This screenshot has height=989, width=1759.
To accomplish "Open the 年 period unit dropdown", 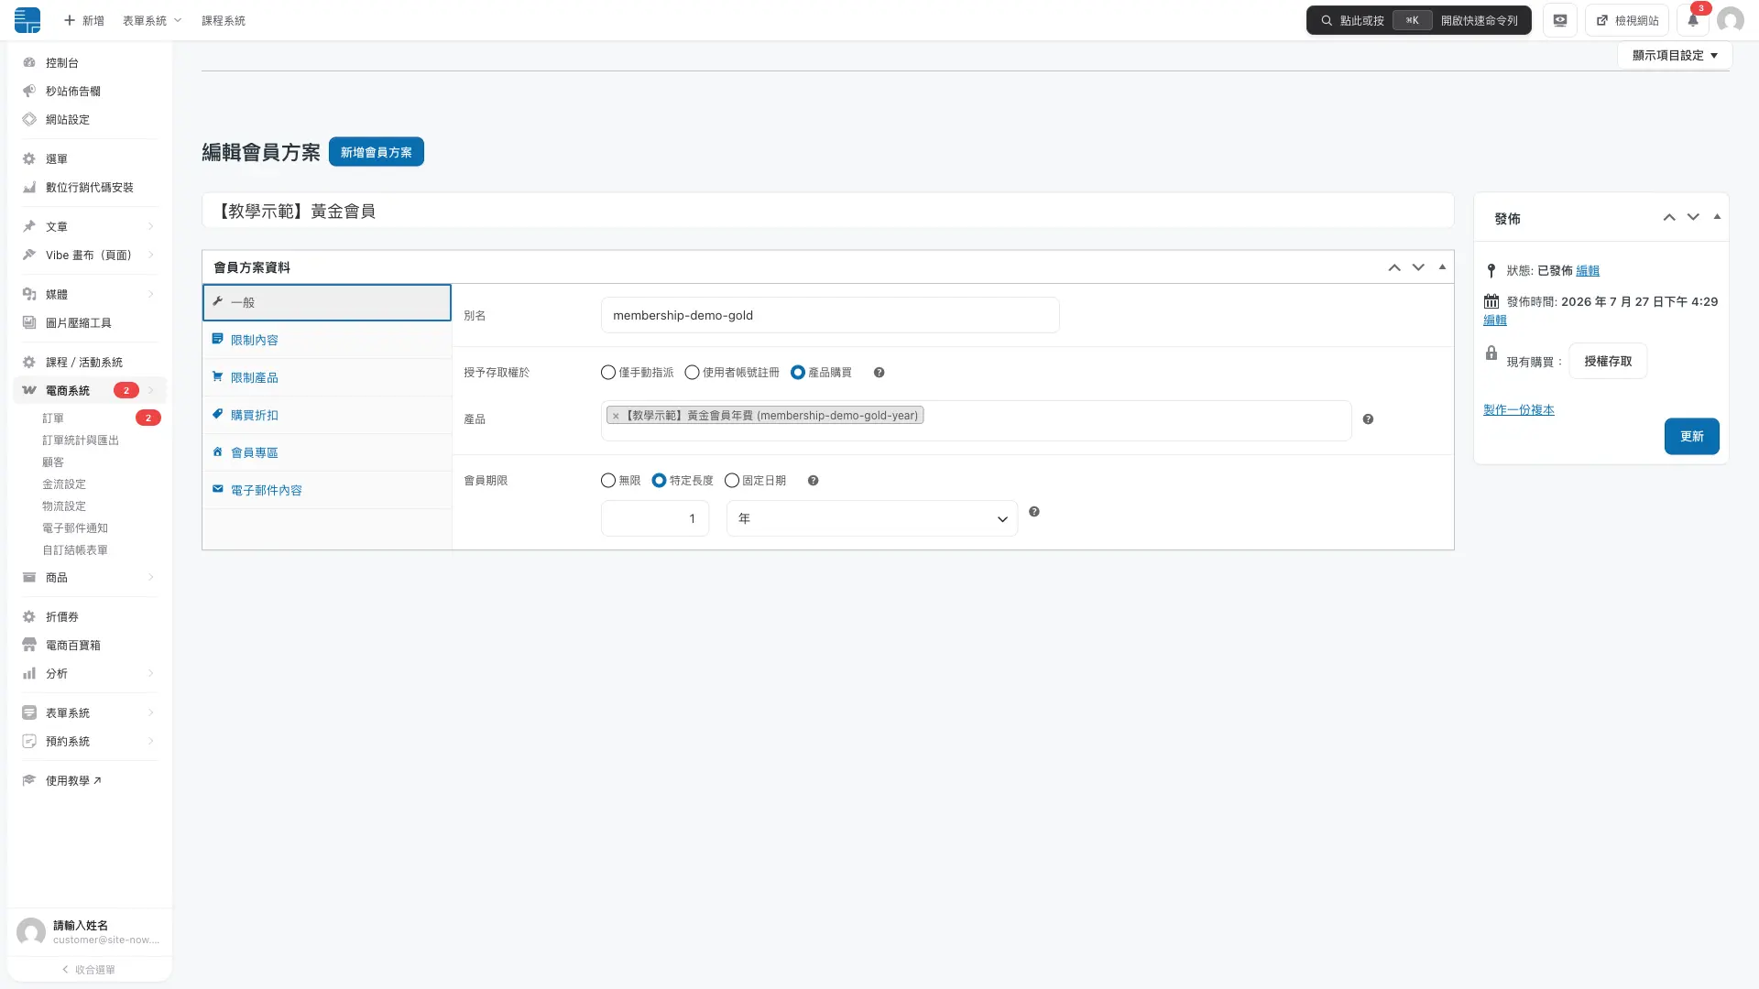I will click(x=871, y=518).
